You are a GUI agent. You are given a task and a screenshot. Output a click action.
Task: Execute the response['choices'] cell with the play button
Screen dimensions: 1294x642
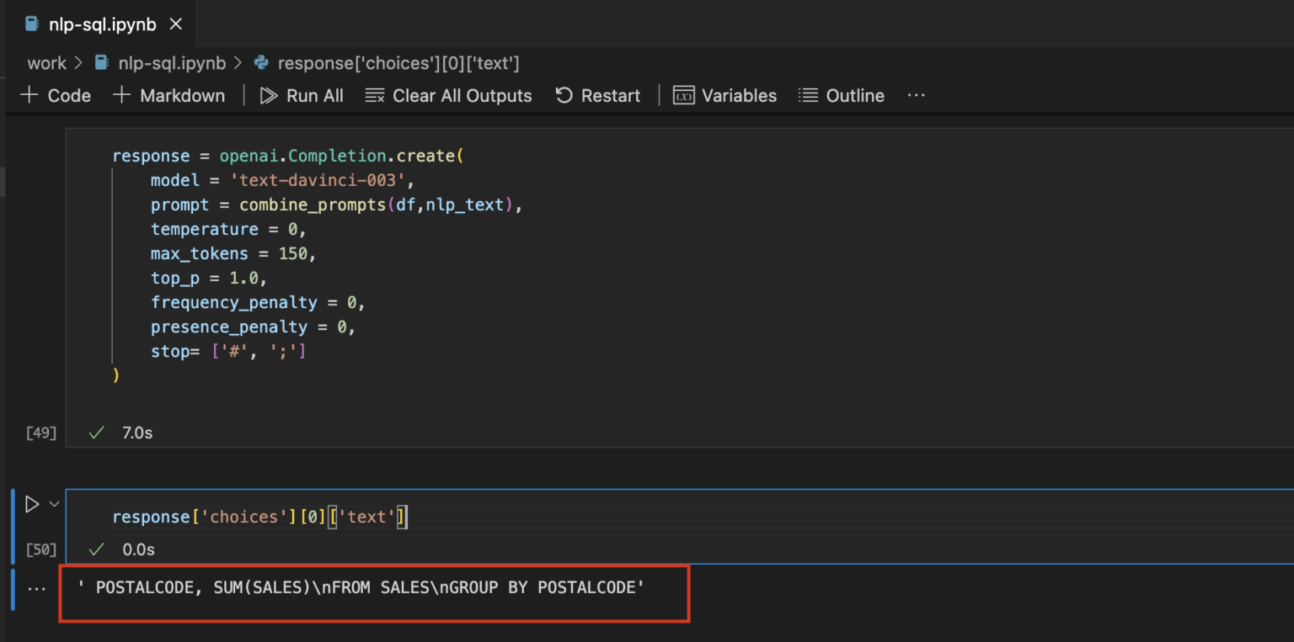(x=30, y=503)
